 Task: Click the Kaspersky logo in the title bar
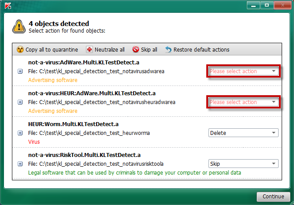coord(8,6)
